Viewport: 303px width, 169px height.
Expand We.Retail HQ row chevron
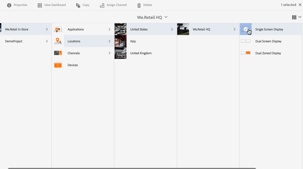tap(234, 29)
